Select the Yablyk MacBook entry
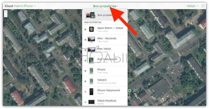 click(x=105, y=102)
